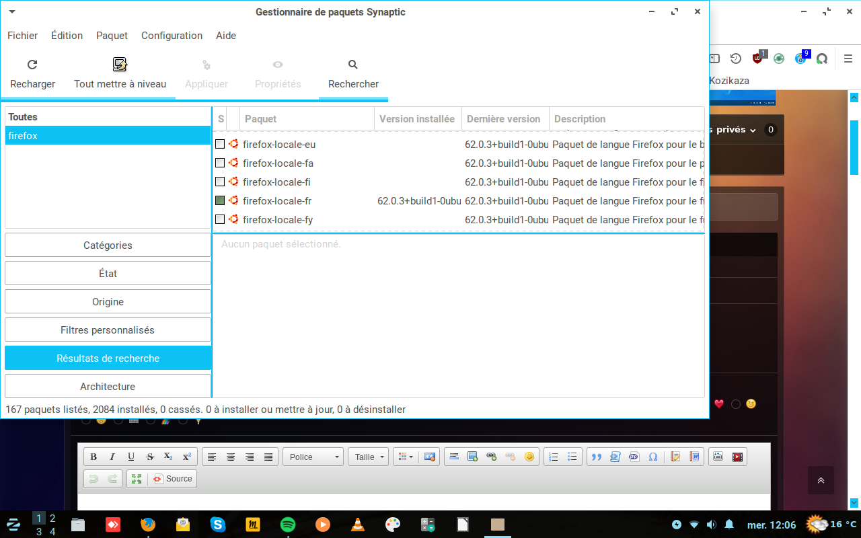Image resolution: width=861 pixels, height=538 pixels.
Task: Toggle Subscript in the forum editor
Action: (168, 457)
